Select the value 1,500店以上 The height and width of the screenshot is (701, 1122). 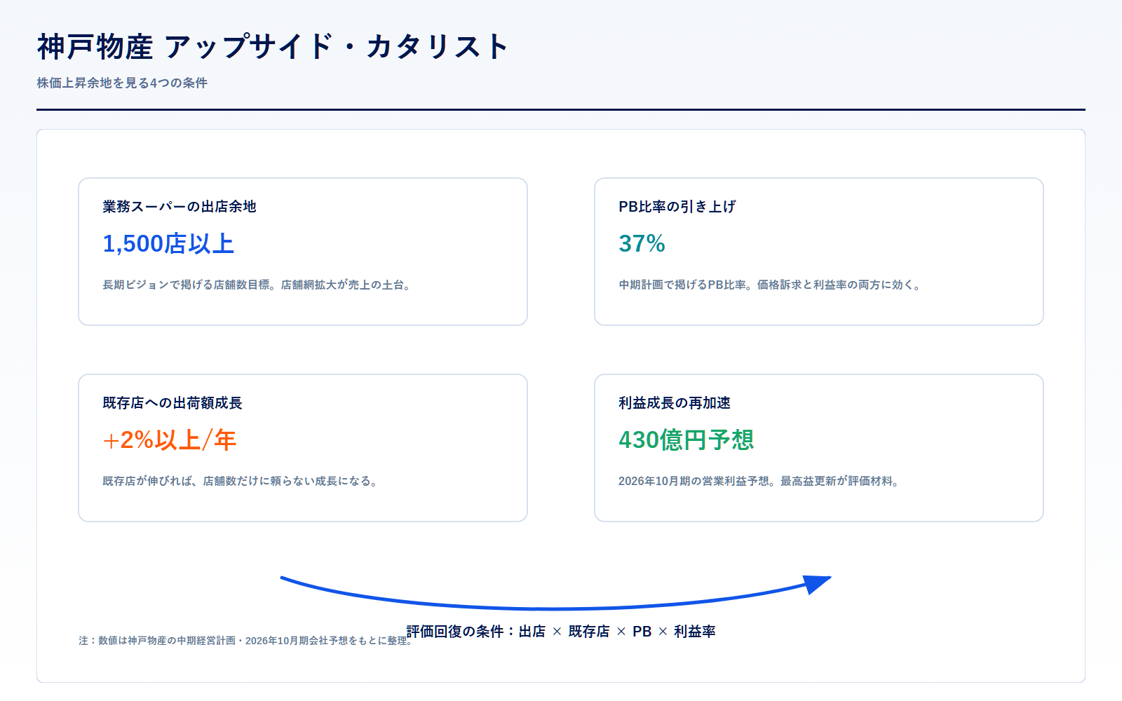point(168,244)
